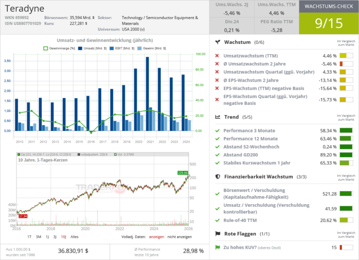Click 'nicht anzeigen' for Volladj. Daten
Image resolution: width=359 pixels, height=260 pixels.
pyautogui.click(x=180, y=236)
